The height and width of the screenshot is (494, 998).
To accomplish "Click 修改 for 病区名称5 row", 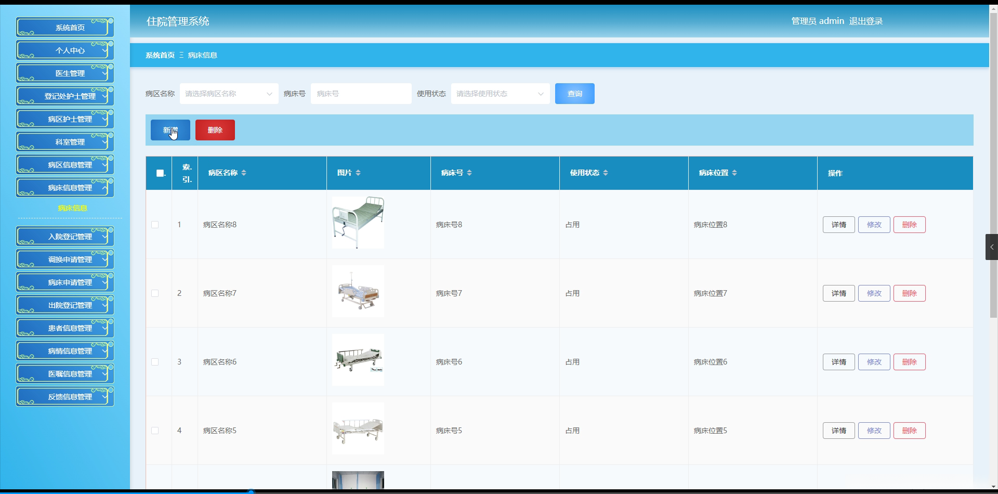I will [874, 431].
